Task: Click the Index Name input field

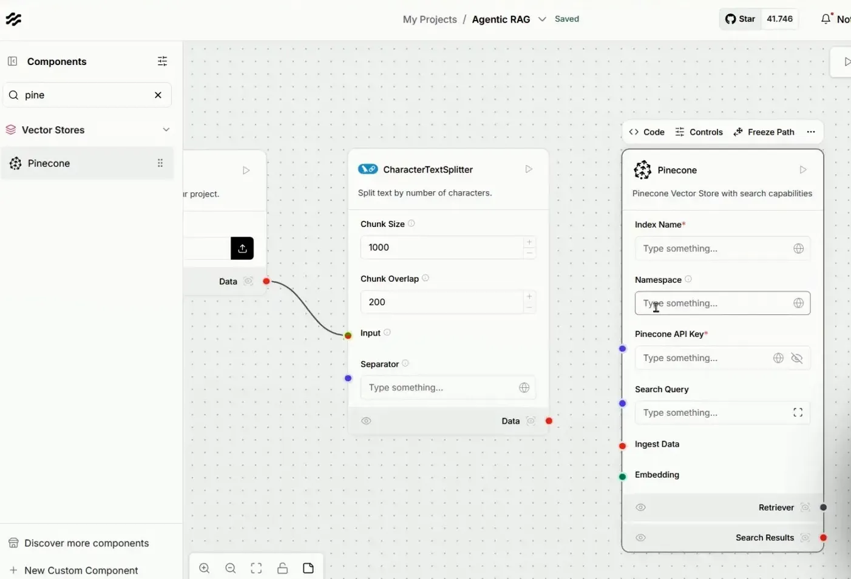Action: pyautogui.click(x=722, y=249)
